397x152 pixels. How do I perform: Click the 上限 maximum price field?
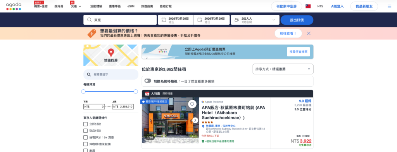123,107
